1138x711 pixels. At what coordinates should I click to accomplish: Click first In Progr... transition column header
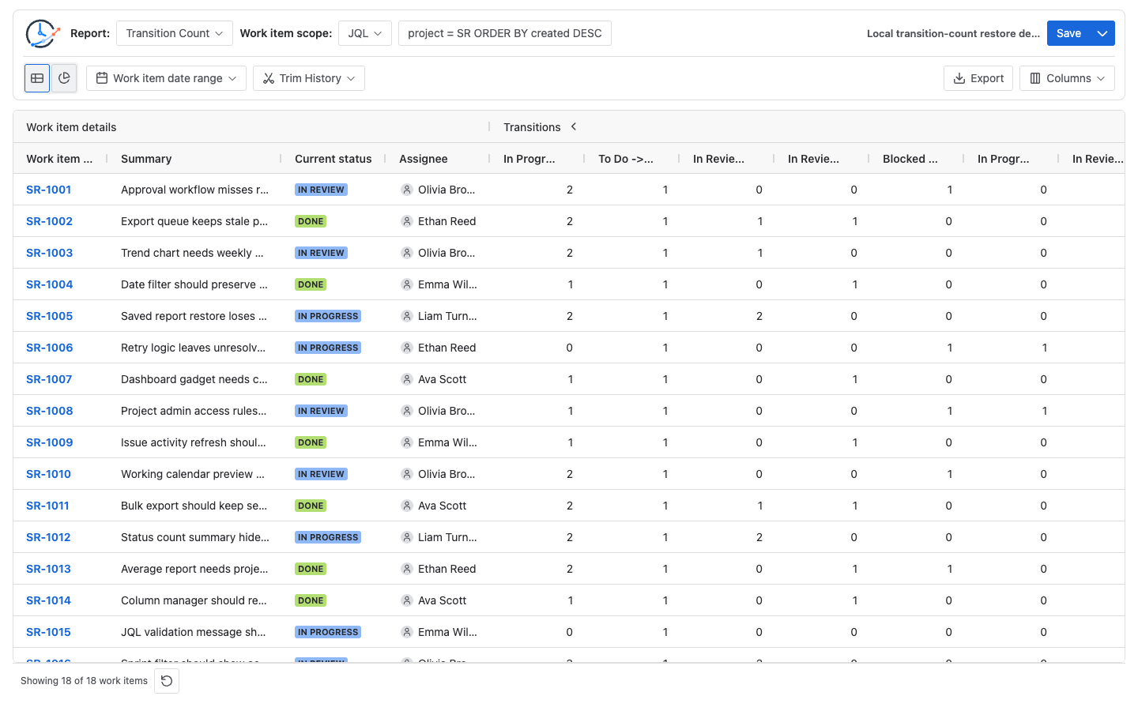(x=529, y=159)
